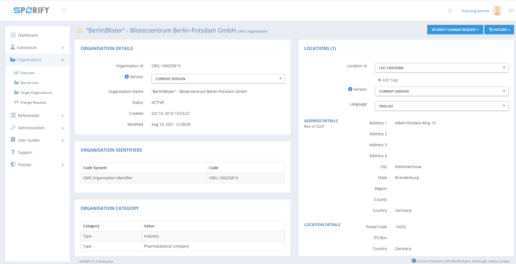Image resolution: width=516 pixels, height=264 pixels.
Task: Click the Draft Change Request button
Action: [x=455, y=30]
